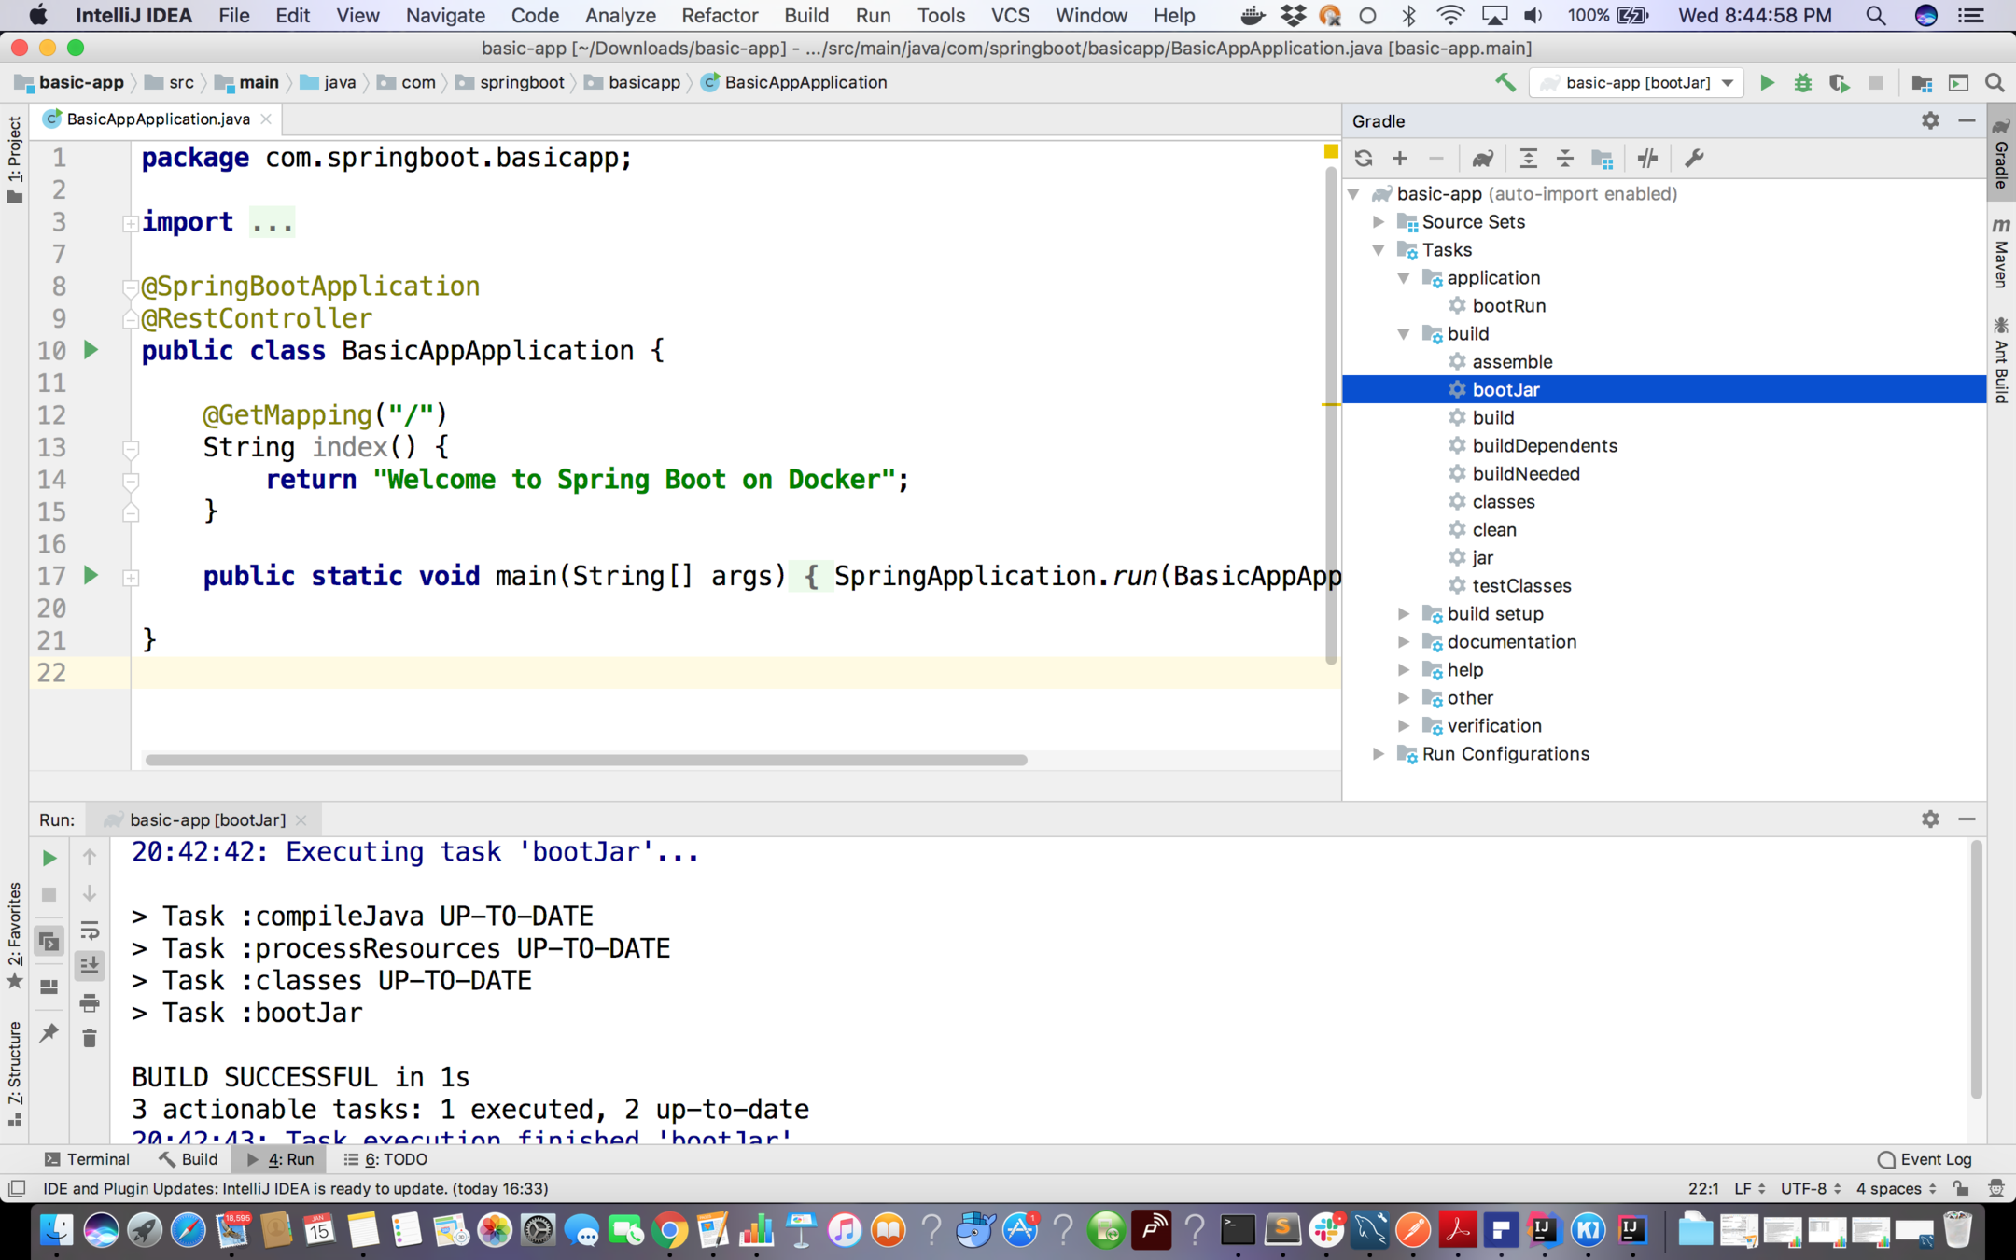Click the green hammer Build Project icon
This screenshot has width=2016, height=1260.
click(1505, 83)
